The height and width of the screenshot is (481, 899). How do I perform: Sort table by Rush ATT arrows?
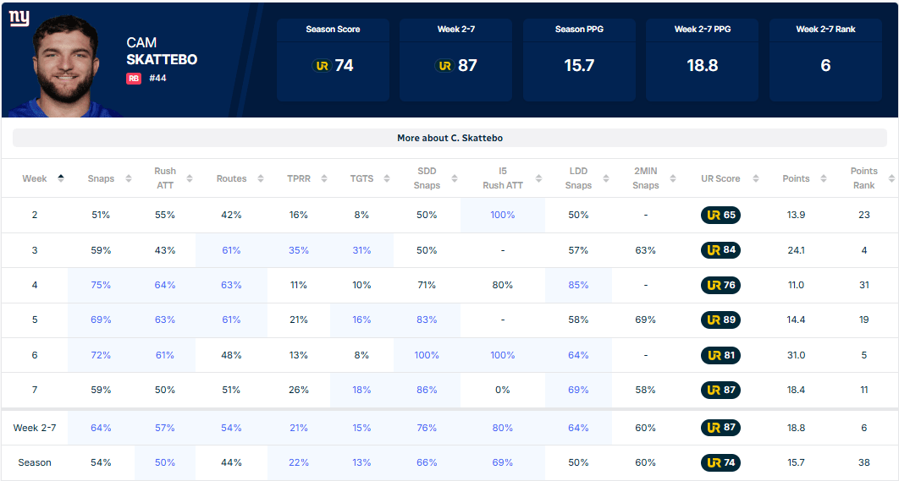(x=190, y=178)
